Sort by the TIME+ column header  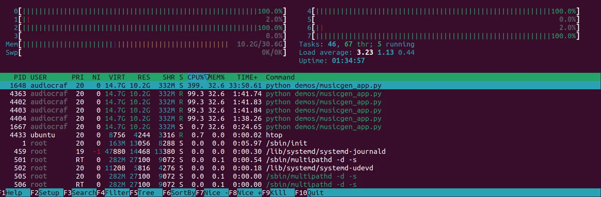point(247,77)
